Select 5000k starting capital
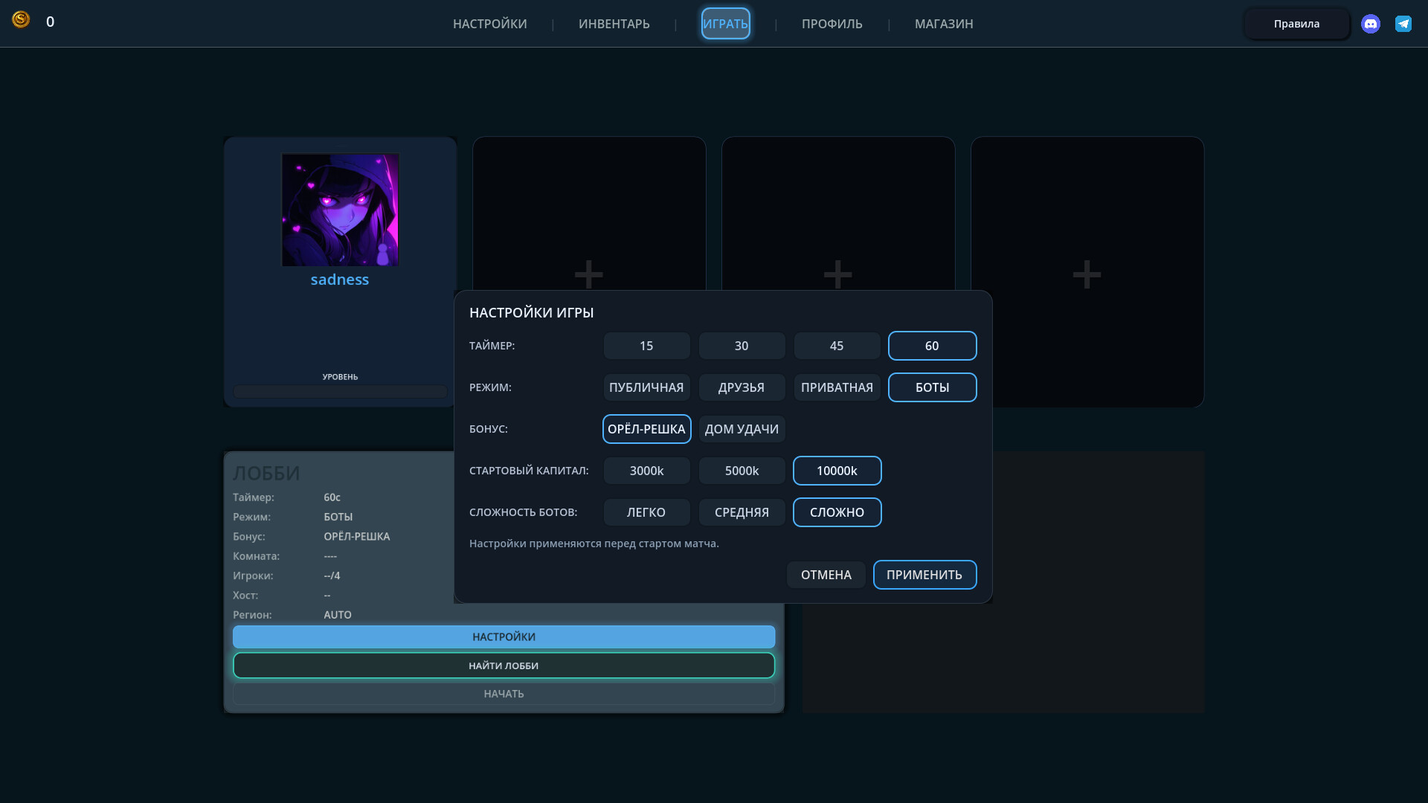1428x803 pixels. click(x=742, y=471)
